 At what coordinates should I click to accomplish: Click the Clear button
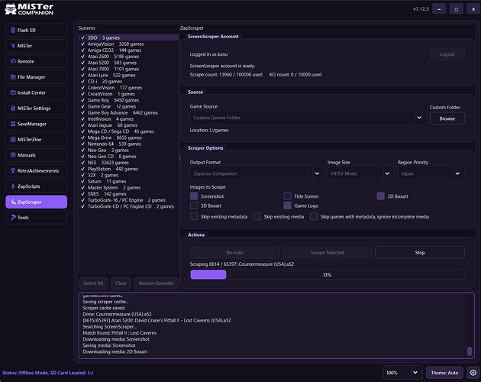[x=121, y=283]
